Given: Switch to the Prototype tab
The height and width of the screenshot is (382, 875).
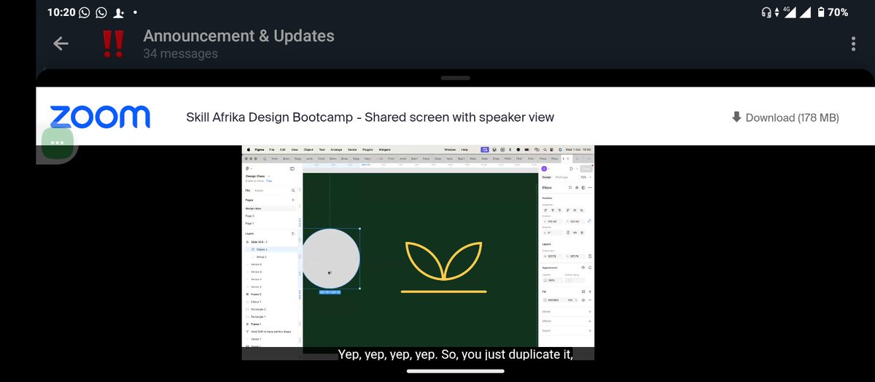Looking at the screenshot, I should [x=561, y=177].
